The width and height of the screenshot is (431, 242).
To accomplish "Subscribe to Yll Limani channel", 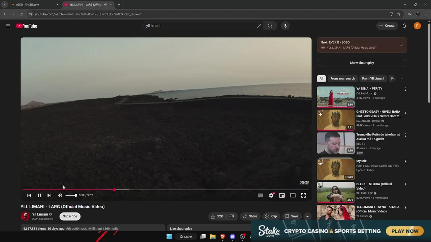I will 70,216.
